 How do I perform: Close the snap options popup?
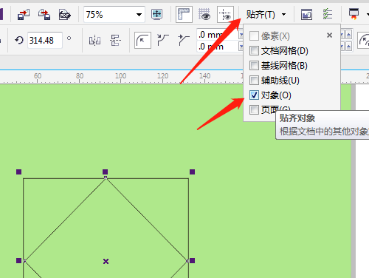(x=330, y=35)
